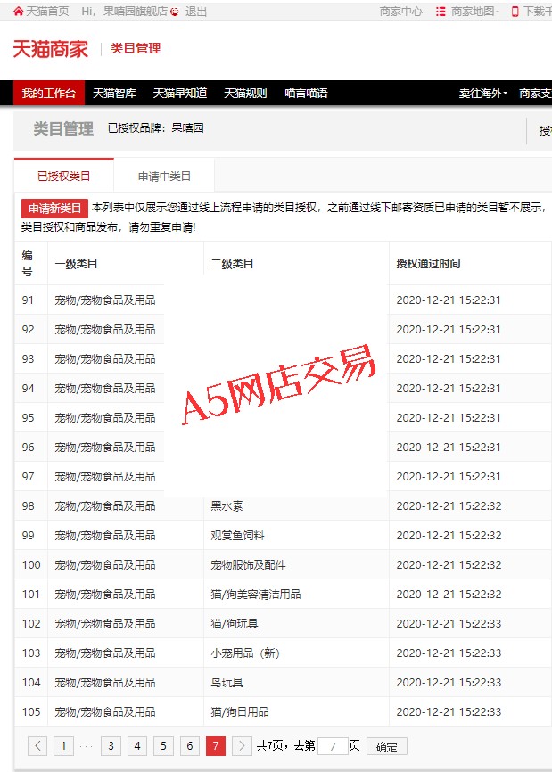Click the 退出 logout link
Viewport: 552px width, 772px height.
pos(196,12)
